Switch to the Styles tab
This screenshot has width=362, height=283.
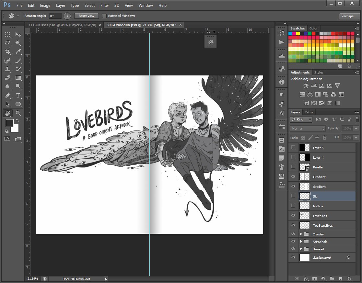click(319, 73)
